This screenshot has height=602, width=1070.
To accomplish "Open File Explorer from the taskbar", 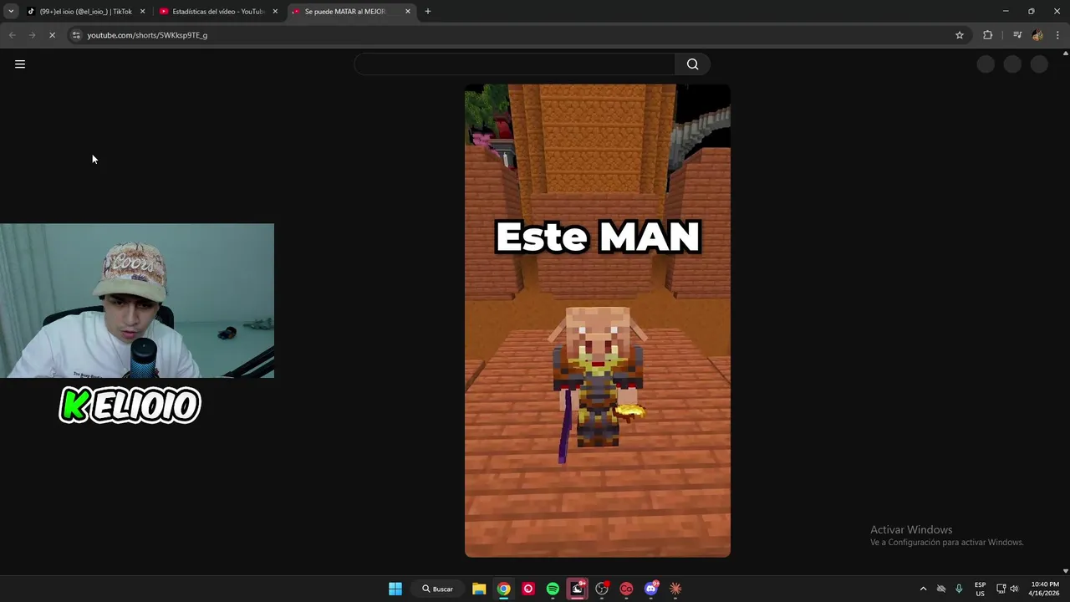I will tap(479, 589).
